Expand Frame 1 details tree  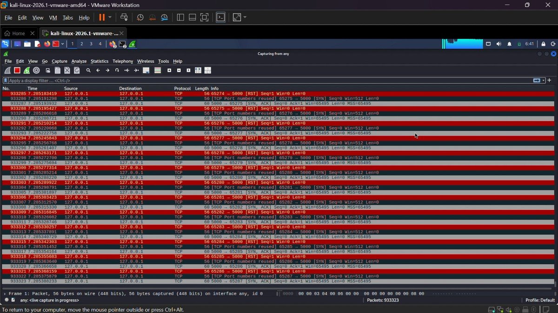click(x=5, y=294)
